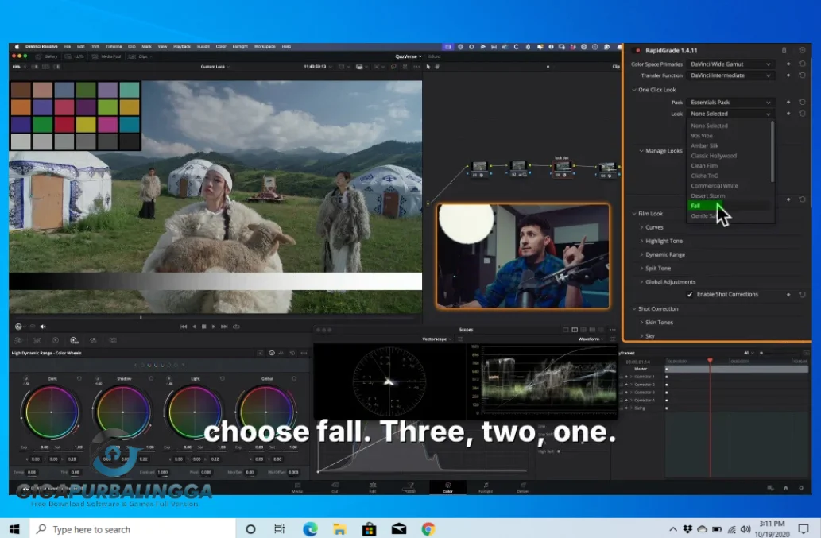Viewport: 821px width, 538px height.
Task: Click the Global color wheel center
Action: 266,412
